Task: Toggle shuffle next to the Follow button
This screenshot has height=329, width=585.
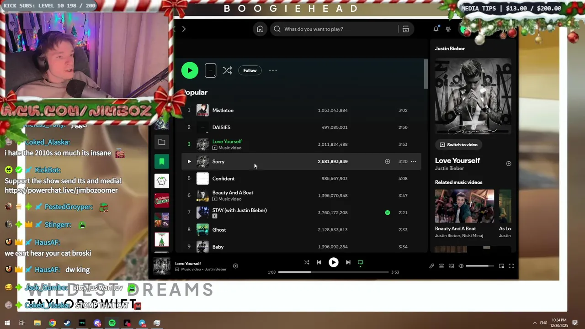Action: (227, 70)
